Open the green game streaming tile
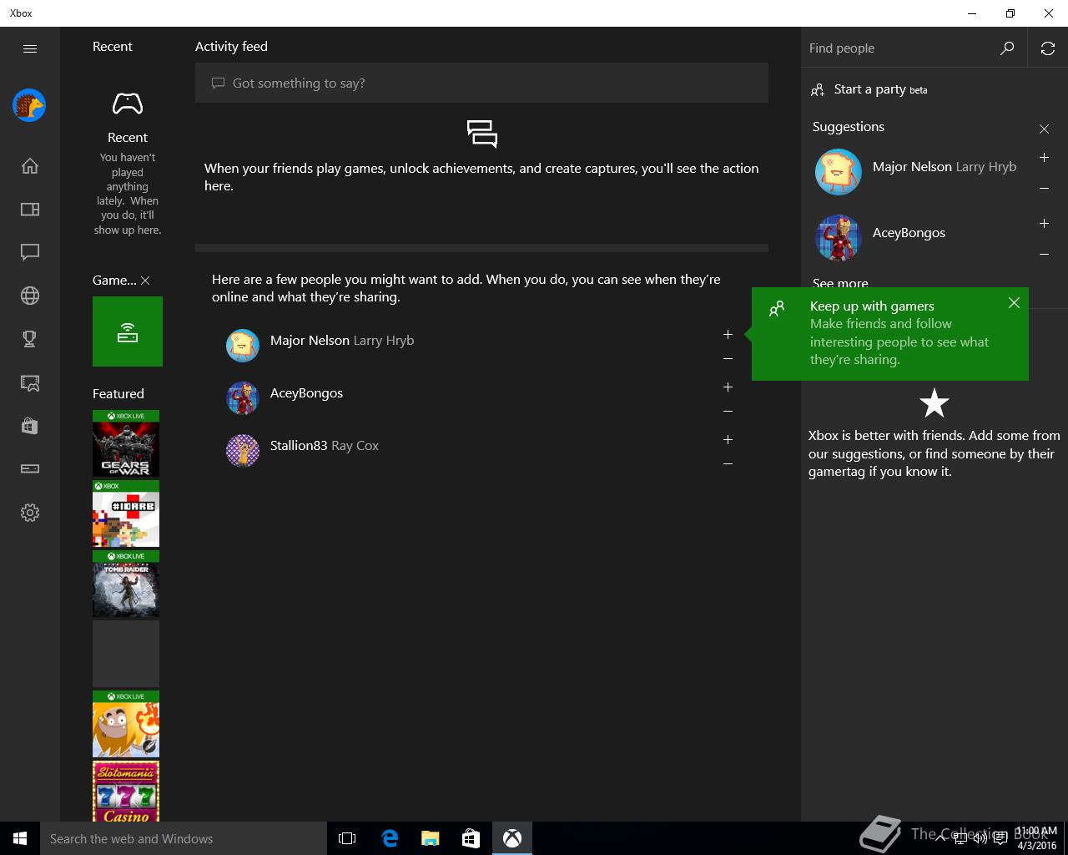Viewport: 1068px width, 855px height. [x=128, y=331]
